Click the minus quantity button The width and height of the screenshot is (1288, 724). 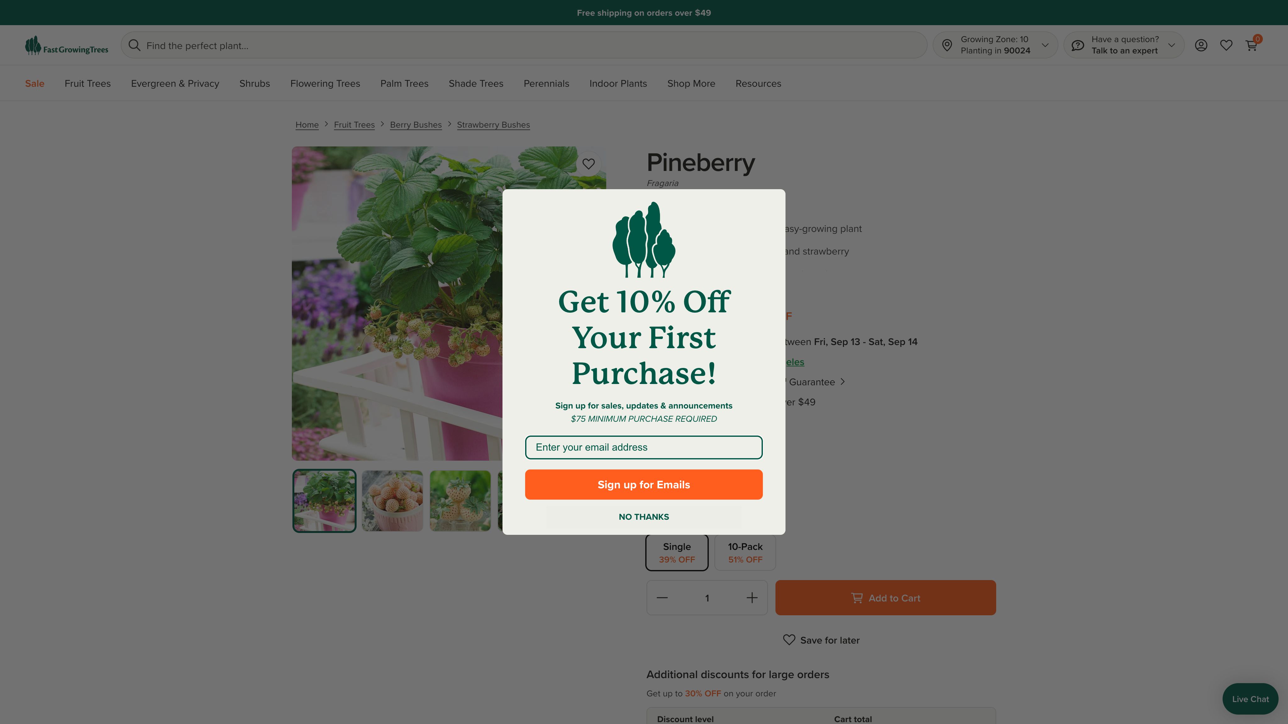point(662,598)
